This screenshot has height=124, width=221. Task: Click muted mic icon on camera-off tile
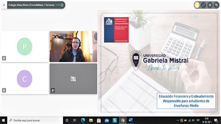(x=53, y=90)
